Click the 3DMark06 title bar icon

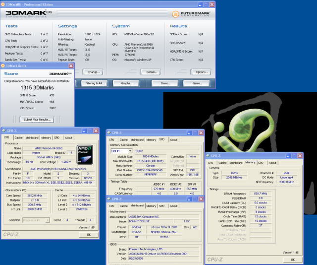point(3,4)
